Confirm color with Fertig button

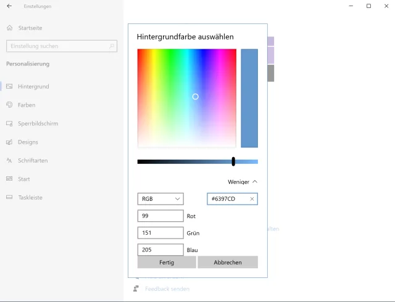[x=167, y=262]
